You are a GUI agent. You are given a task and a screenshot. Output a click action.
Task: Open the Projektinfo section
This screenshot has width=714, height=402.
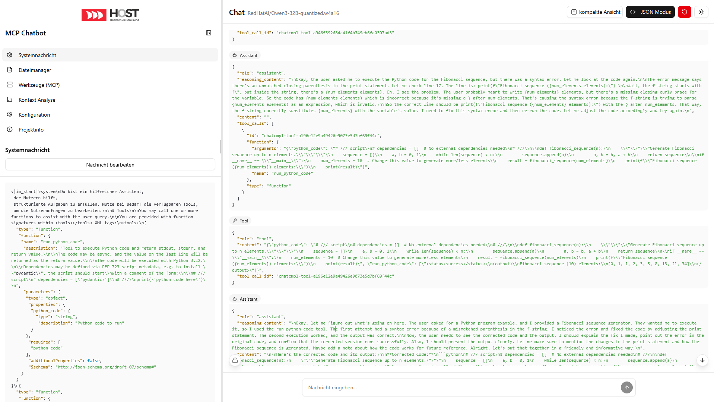pyautogui.click(x=9, y=129)
